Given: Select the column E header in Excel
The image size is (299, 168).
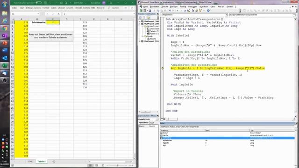Looking at the screenshot, I should click(x=80, y=19).
